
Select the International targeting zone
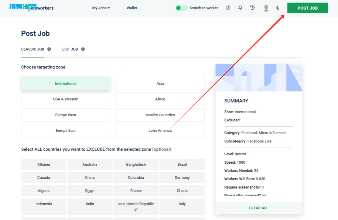66,83
